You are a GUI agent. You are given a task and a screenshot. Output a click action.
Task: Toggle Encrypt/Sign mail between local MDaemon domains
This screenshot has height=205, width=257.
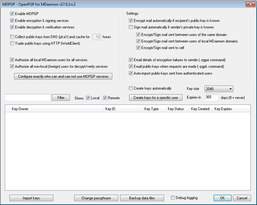click(138, 41)
